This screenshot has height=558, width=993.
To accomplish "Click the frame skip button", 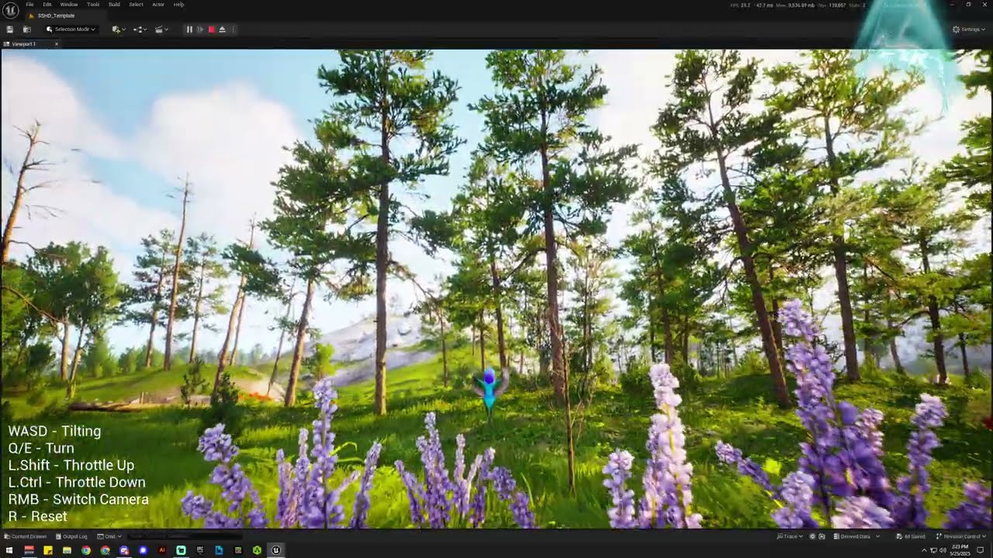I will tap(200, 29).
